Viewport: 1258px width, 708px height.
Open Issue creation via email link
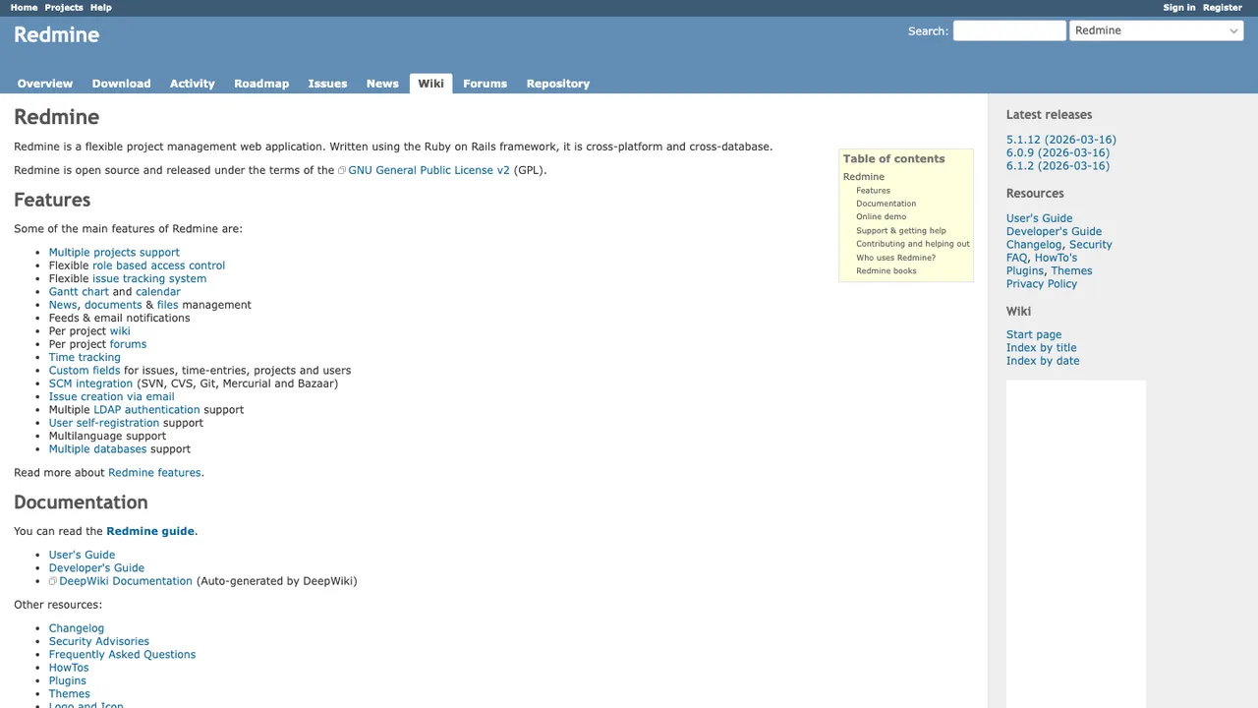pyautogui.click(x=112, y=396)
